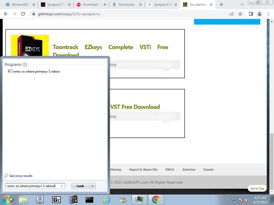Open the Report & Abuse File link
Image resolution: width=274 pixels, height=205 pixels.
143,169
